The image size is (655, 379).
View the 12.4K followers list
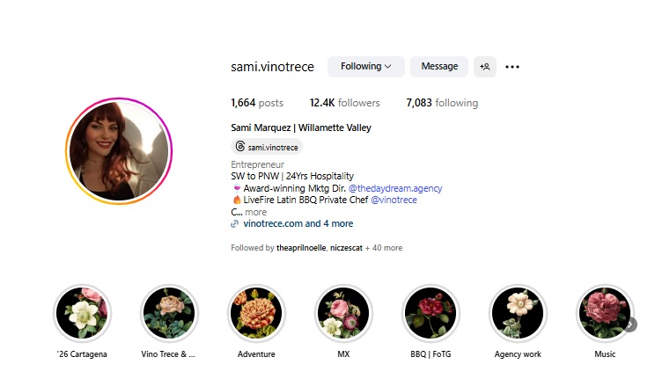(344, 103)
